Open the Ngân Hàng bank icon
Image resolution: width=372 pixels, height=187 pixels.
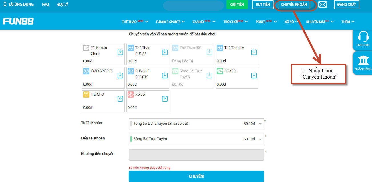[363, 61]
